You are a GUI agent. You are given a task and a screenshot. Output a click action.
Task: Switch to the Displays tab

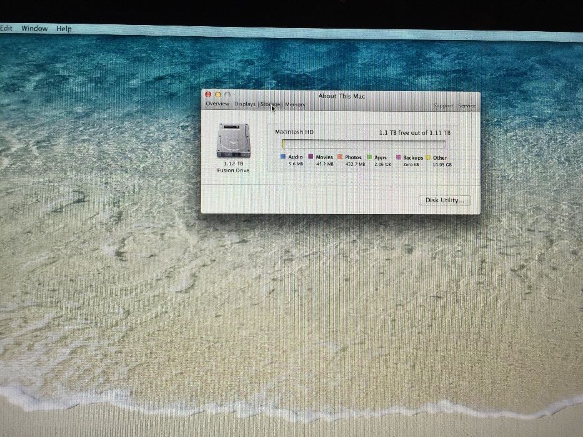coord(245,104)
